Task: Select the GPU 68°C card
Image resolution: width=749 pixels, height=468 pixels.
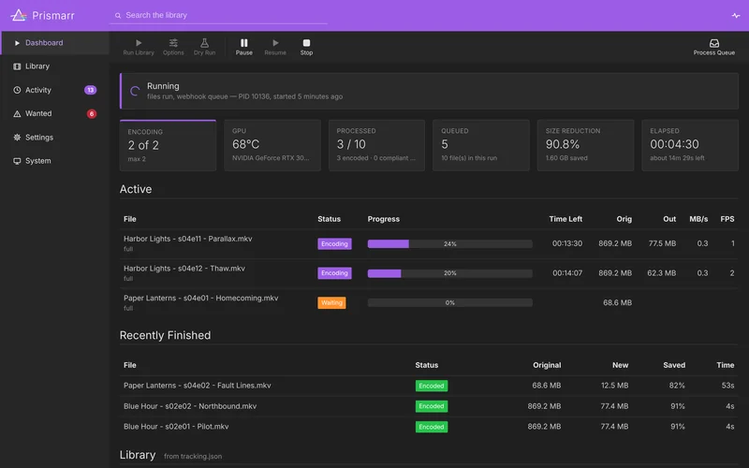Action: pyautogui.click(x=272, y=145)
